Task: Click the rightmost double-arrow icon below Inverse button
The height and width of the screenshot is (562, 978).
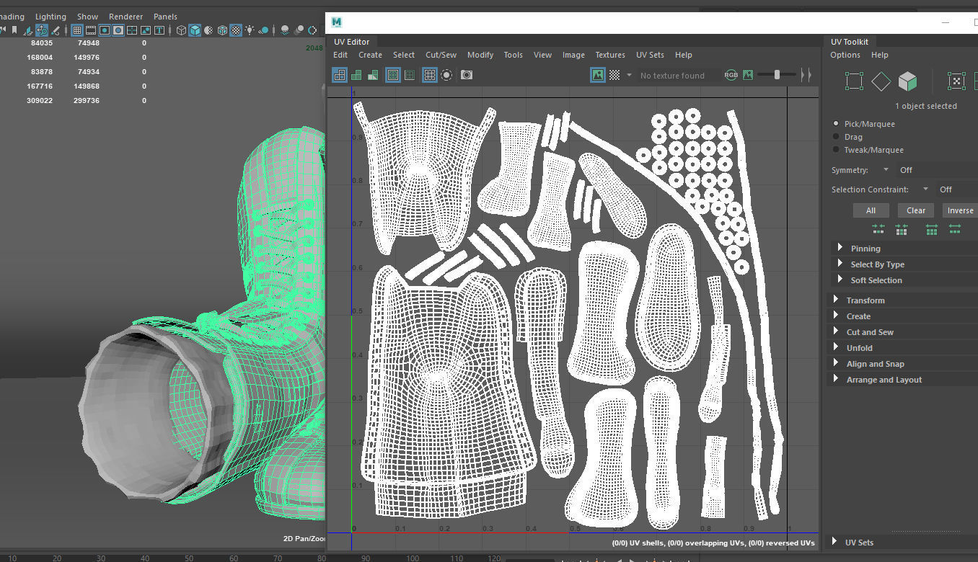Action: [955, 228]
